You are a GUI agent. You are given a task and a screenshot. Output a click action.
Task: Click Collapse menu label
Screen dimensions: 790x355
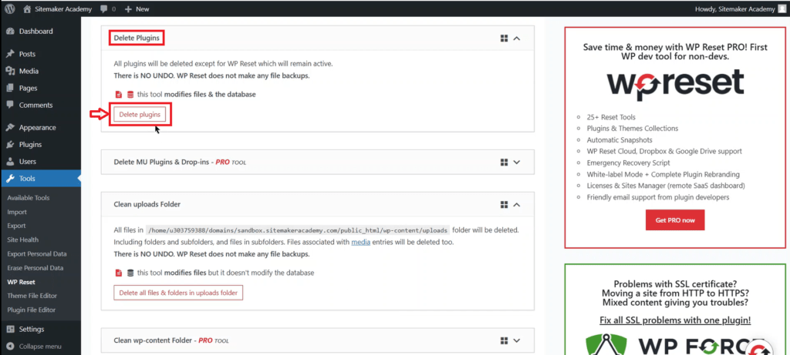[x=40, y=346]
